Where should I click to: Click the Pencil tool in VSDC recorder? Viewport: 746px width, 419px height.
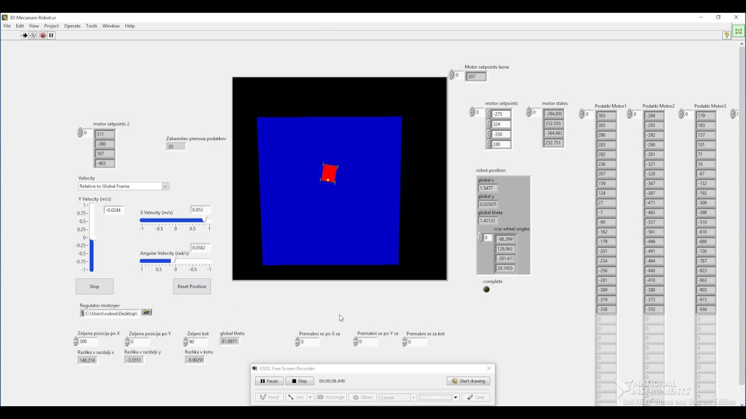tap(269, 397)
